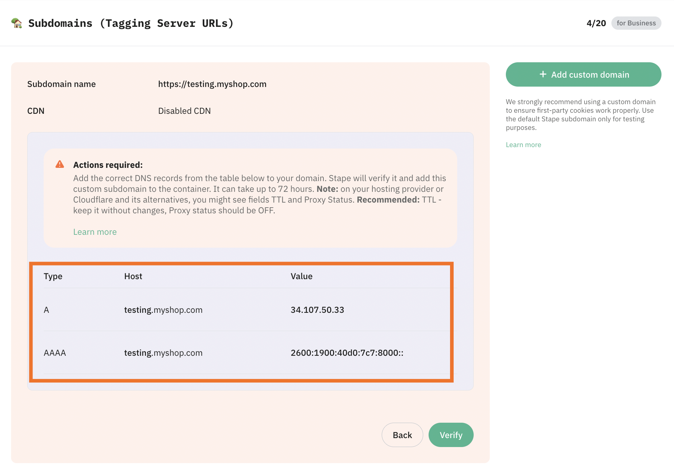674x466 pixels.
Task: Select the 34.107.50.33 A record value
Action: (317, 310)
